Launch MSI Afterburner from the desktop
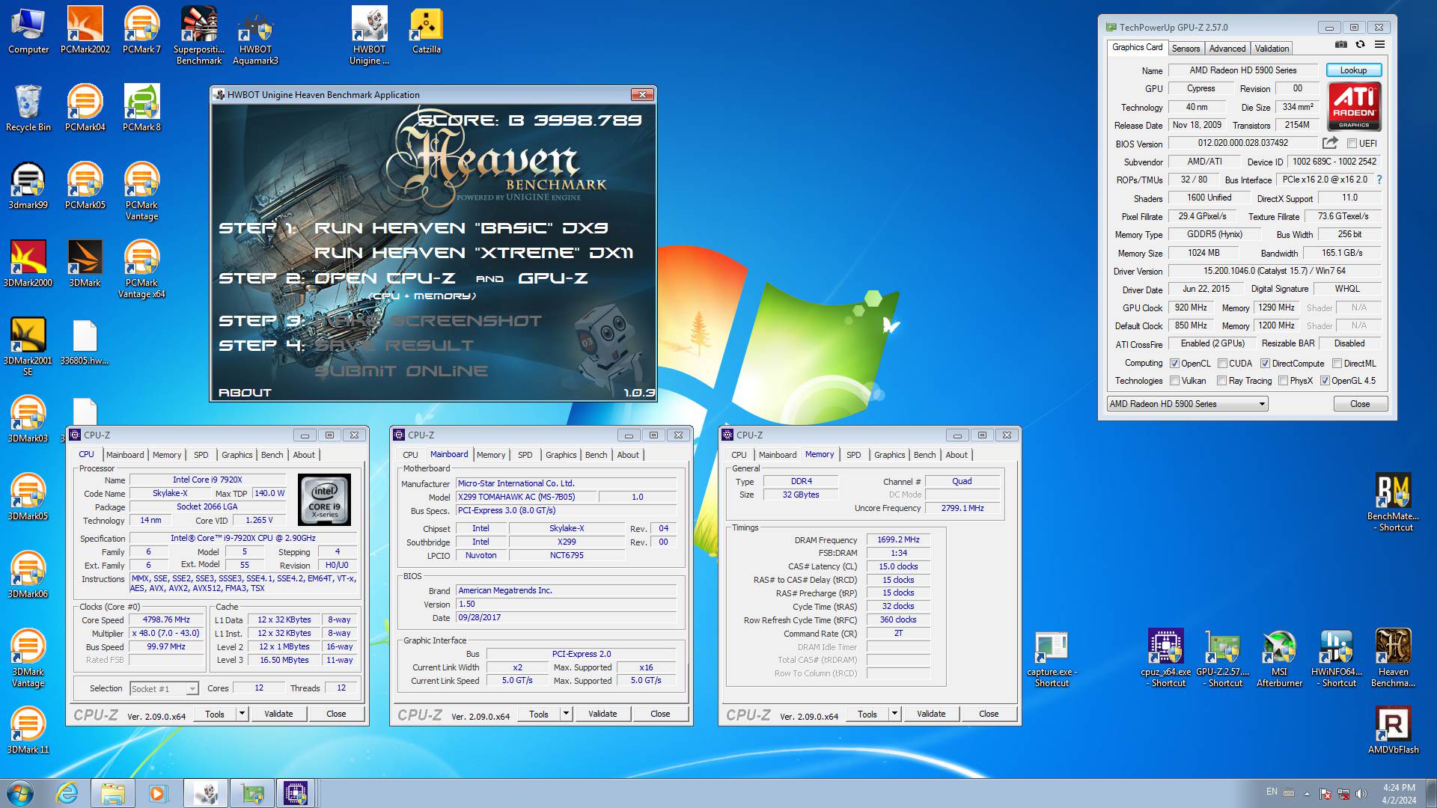 pyautogui.click(x=1280, y=658)
